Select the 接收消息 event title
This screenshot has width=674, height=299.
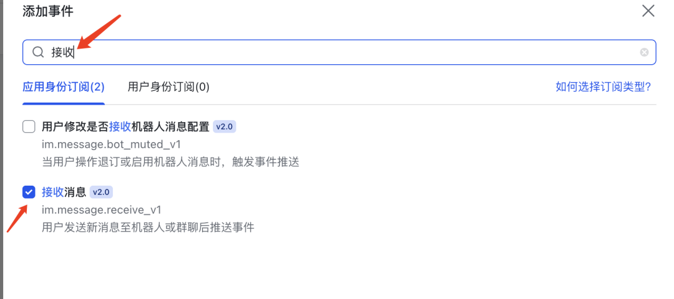(64, 192)
